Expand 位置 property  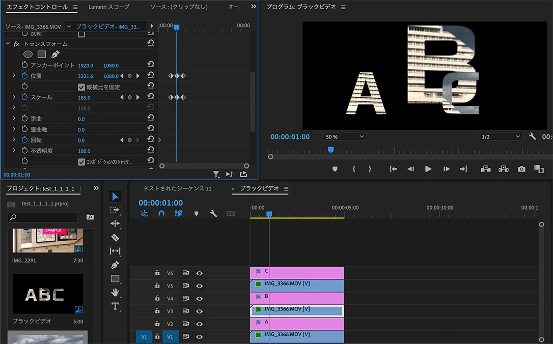click(14, 75)
